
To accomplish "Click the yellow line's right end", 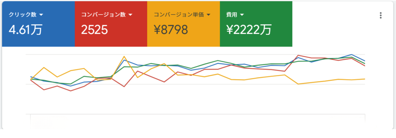I will [x=365, y=79].
